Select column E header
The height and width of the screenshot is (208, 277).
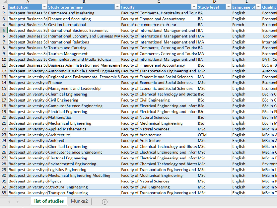(247, 2)
